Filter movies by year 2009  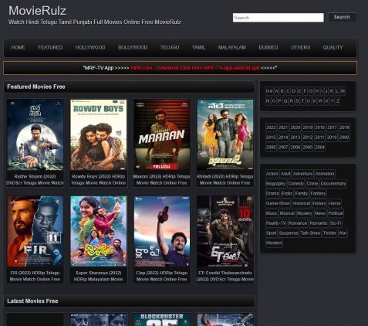pyautogui.click(x=344, y=138)
